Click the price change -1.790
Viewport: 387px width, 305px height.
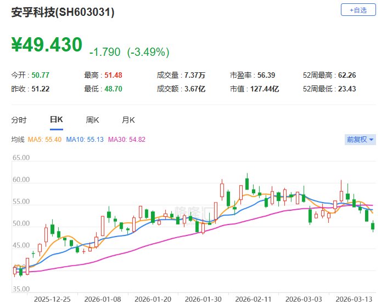[x=105, y=52]
